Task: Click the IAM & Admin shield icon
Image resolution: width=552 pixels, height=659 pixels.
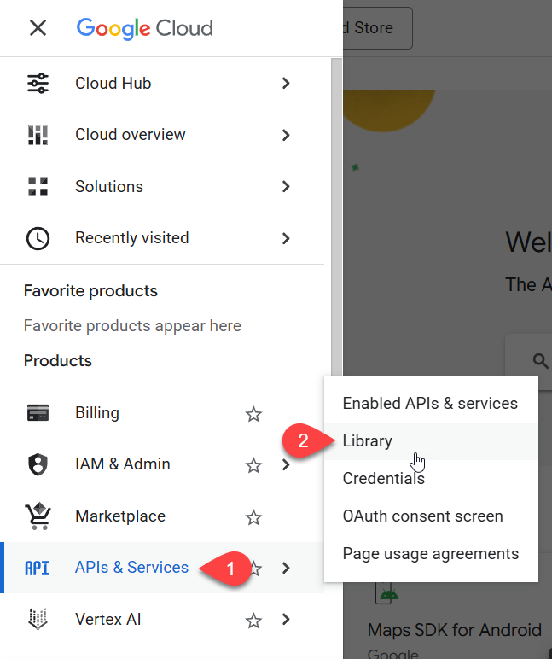Action: coord(38,464)
